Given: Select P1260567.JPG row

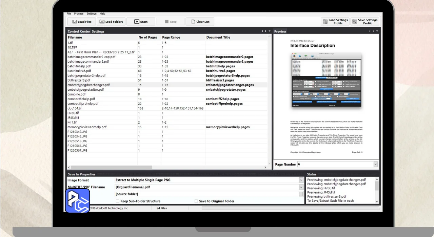Looking at the screenshot, I should pyautogui.click(x=167, y=151).
